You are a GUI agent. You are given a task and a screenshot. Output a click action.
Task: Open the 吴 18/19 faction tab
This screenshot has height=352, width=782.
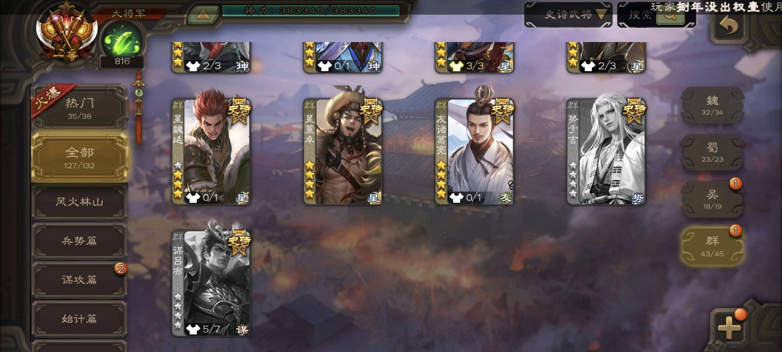[x=712, y=199]
